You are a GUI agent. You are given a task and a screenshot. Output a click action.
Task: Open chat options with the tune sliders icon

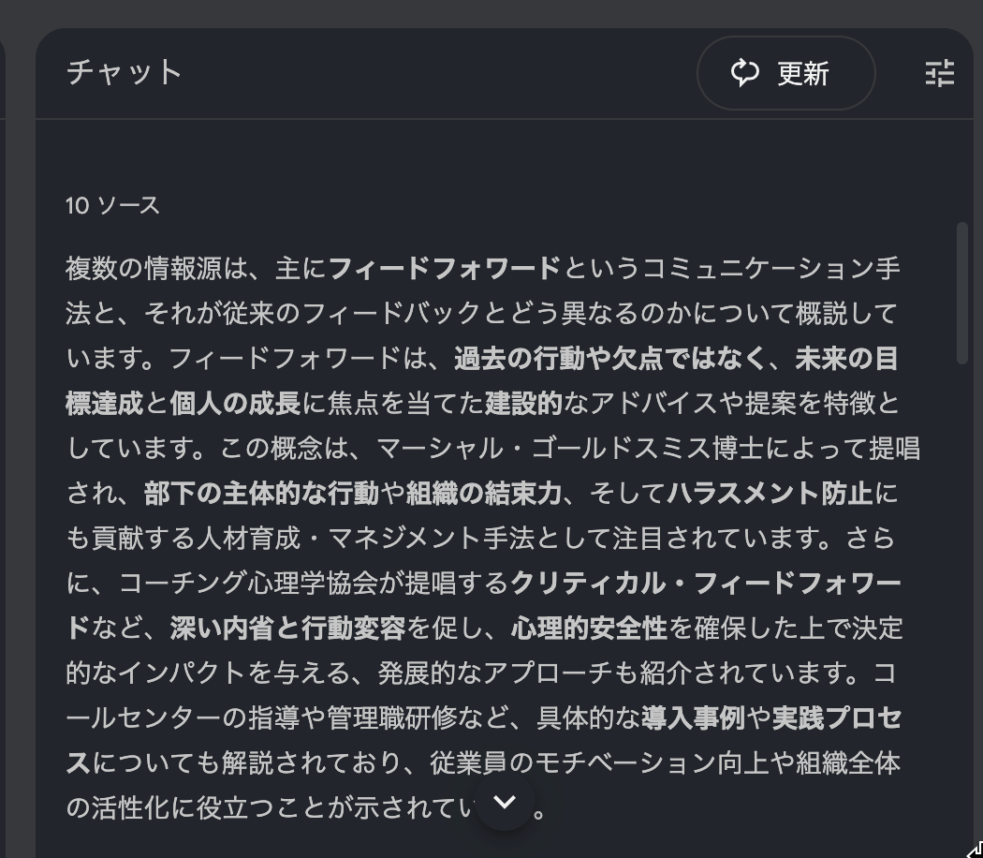coord(939,73)
